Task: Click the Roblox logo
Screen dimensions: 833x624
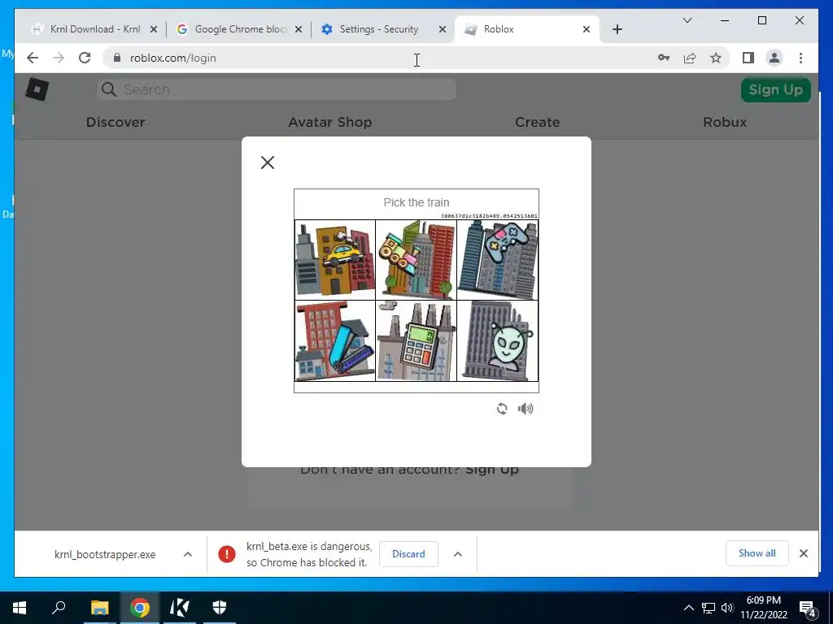Action: [37, 89]
